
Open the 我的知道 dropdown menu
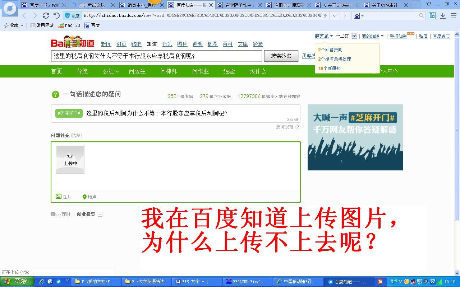pos(372,36)
